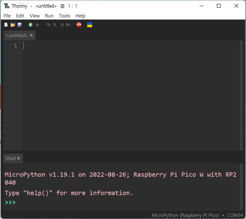Open the View menu

(x=34, y=16)
